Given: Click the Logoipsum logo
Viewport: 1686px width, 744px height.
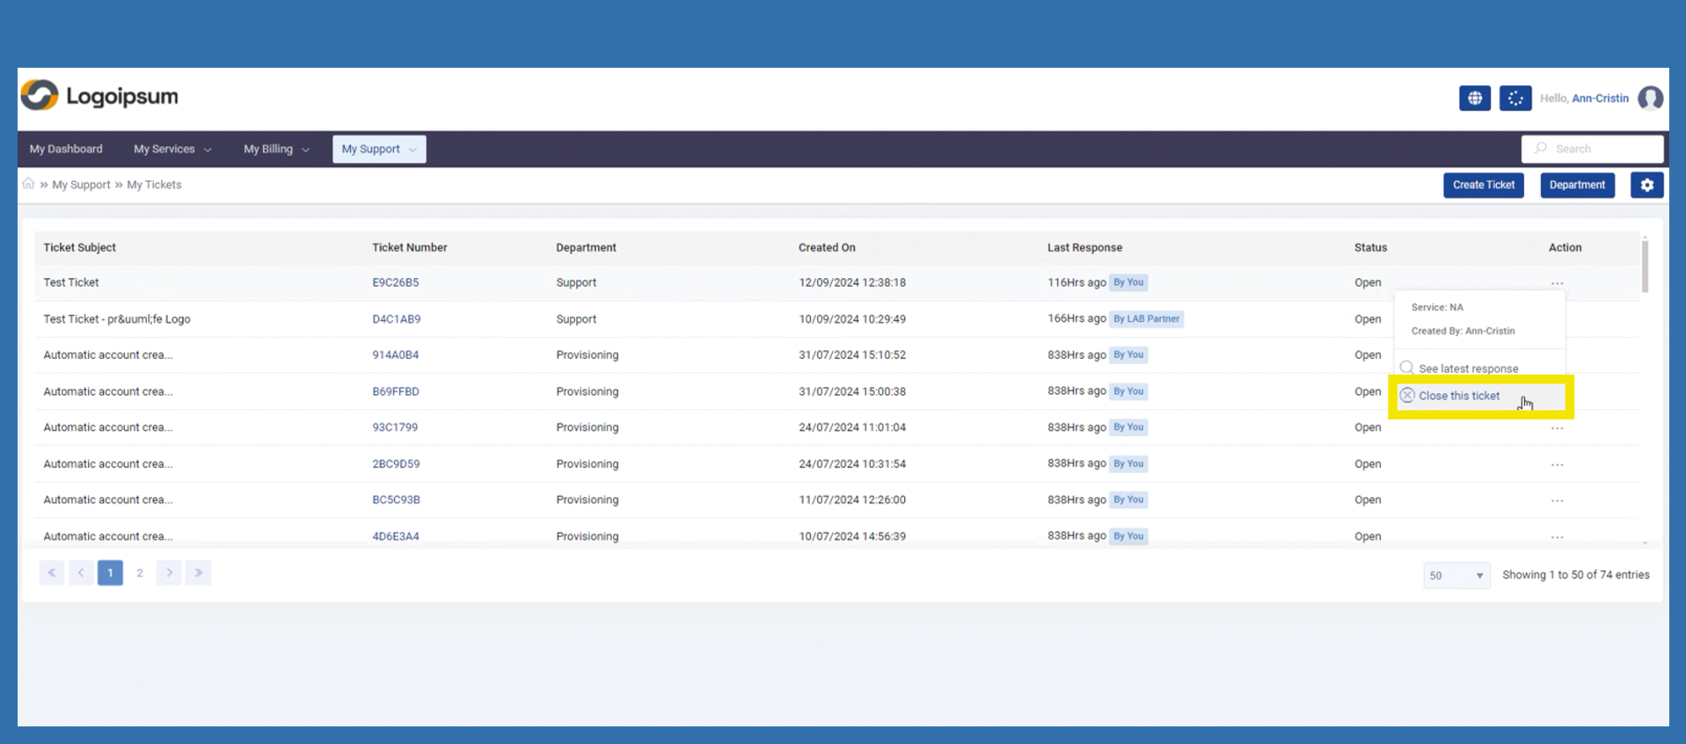Looking at the screenshot, I should click(99, 96).
